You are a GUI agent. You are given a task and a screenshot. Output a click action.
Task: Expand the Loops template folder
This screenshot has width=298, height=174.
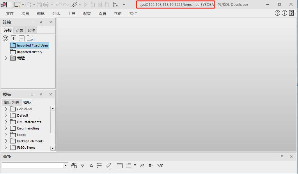point(6,135)
